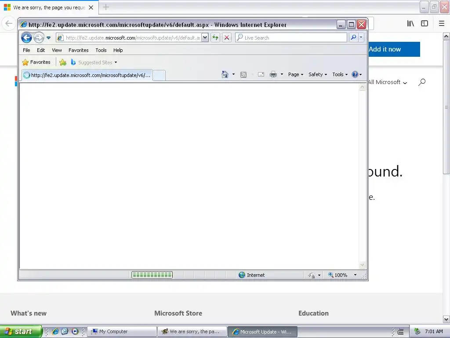This screenshot has height=338, width=450.
Task: Click the Live Search magnifier button
Action: click(354, 38)
